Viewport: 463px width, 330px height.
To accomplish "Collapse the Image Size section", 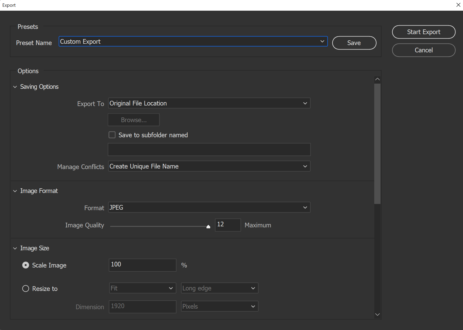I will click(15, 248).
